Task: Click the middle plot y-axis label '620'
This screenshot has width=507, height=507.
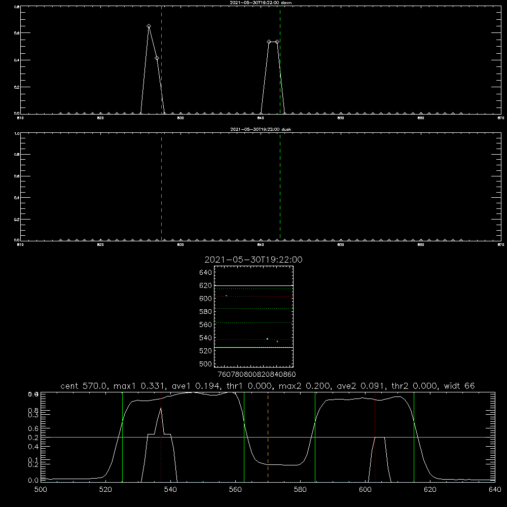Action: [x=206, y=285]
